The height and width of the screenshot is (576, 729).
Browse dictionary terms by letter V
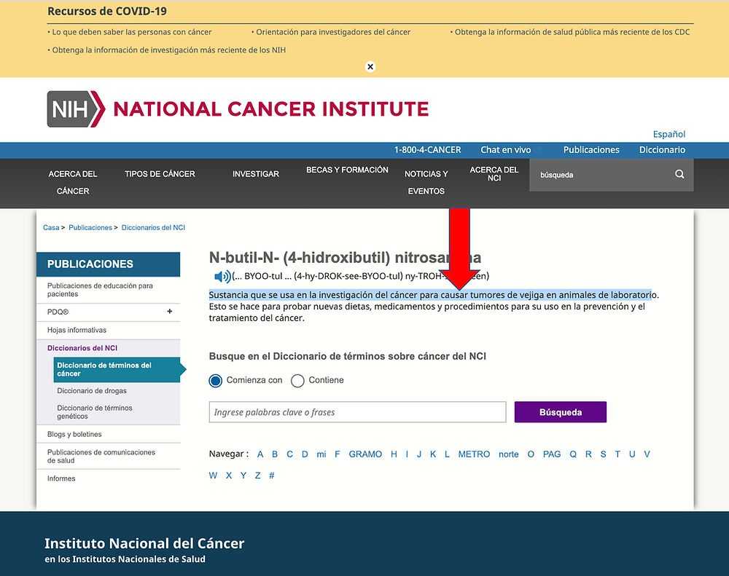click(647, 454)
